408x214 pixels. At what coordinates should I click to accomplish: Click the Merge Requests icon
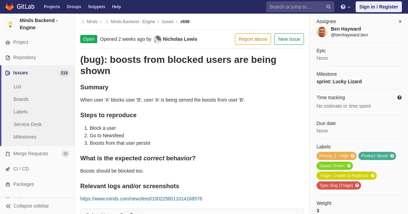(8, 154)
